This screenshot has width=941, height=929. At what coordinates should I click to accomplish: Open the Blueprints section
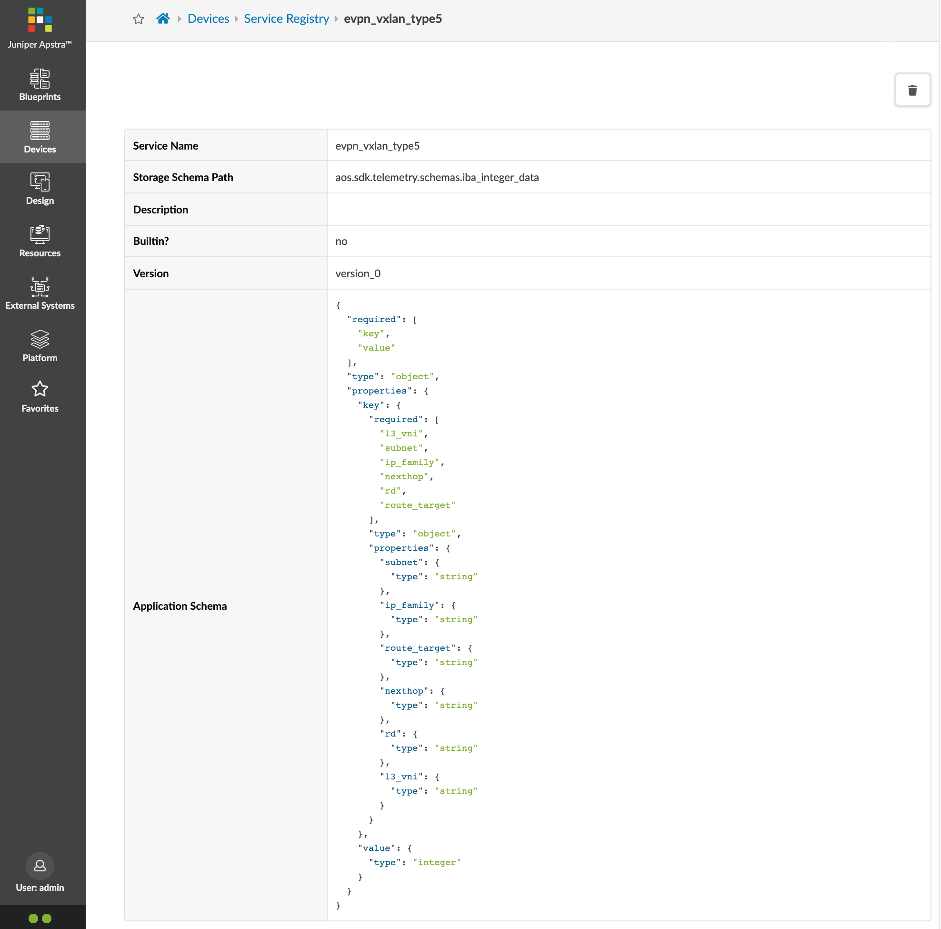(x=40, y=85)
